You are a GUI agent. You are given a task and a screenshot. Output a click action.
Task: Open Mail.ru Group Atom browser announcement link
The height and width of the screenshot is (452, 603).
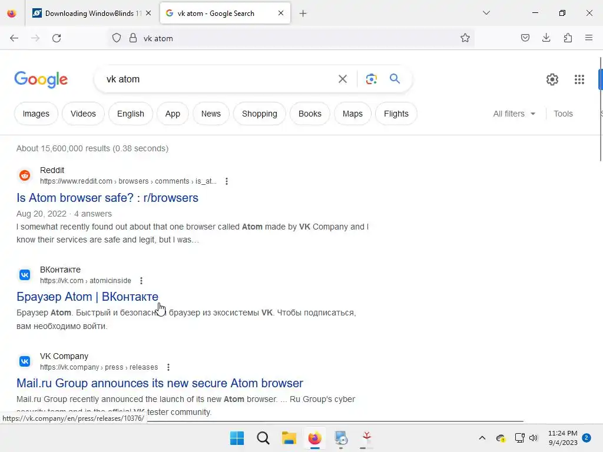pos(160,383)
